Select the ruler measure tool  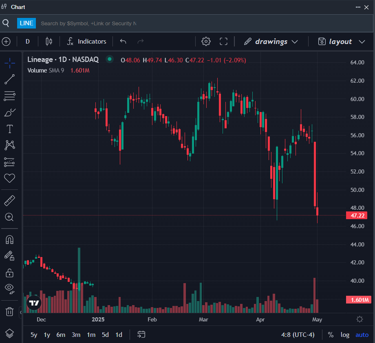(9, 200)
